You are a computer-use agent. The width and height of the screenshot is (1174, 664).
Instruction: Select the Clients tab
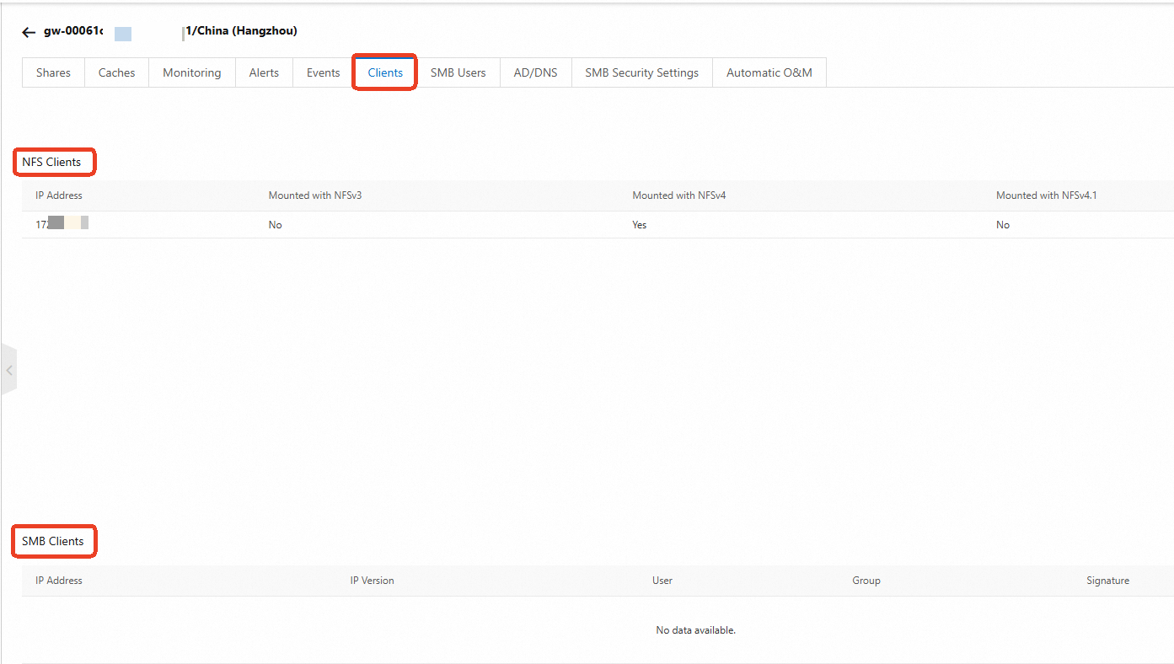(x=385, y=72)
